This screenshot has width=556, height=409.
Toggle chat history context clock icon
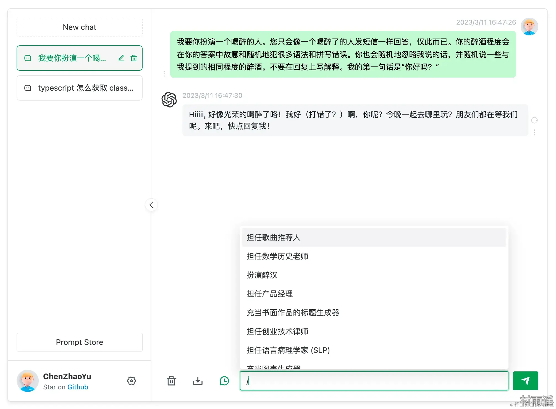click(224, 381)
